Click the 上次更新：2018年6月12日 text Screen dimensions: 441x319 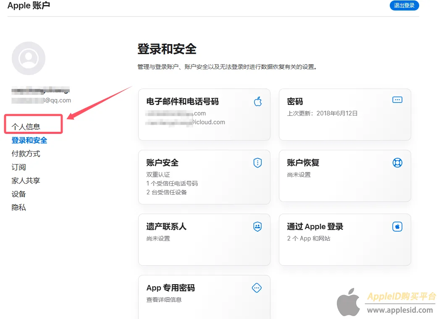click(322, 113)
